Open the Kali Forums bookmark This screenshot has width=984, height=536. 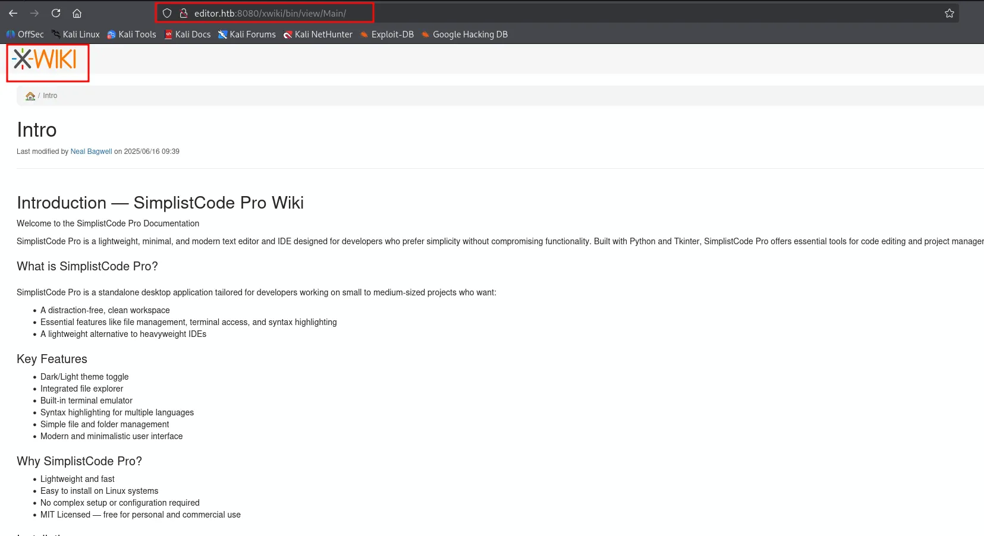pyautogui.click(x=247, y=34)
